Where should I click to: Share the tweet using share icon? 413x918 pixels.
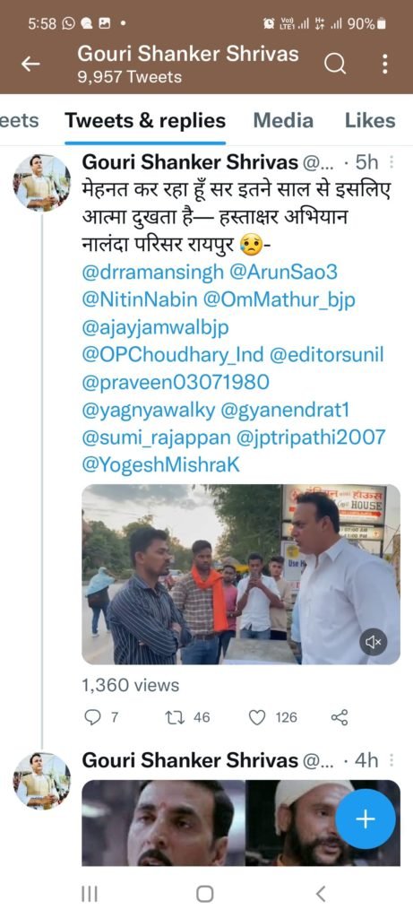click(340, 717)
